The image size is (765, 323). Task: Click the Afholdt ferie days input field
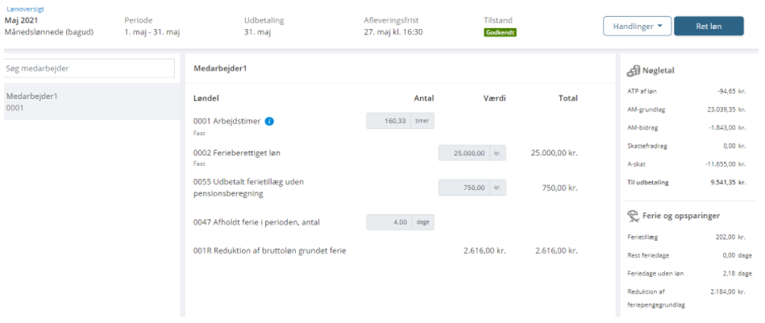point(389,222)
